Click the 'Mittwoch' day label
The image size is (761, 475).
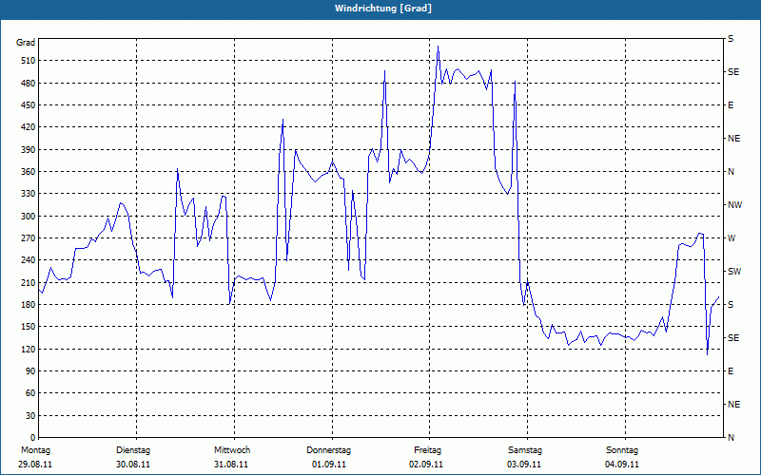point(232,450)
